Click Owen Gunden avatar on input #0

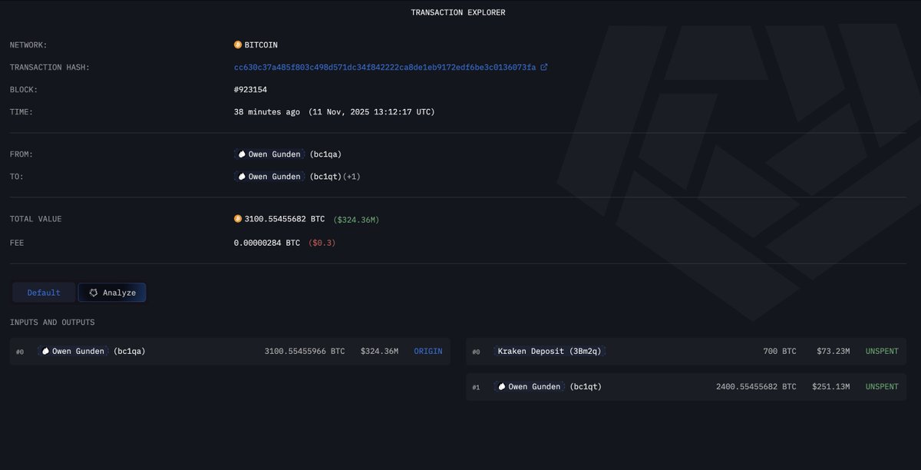point(44,351)
